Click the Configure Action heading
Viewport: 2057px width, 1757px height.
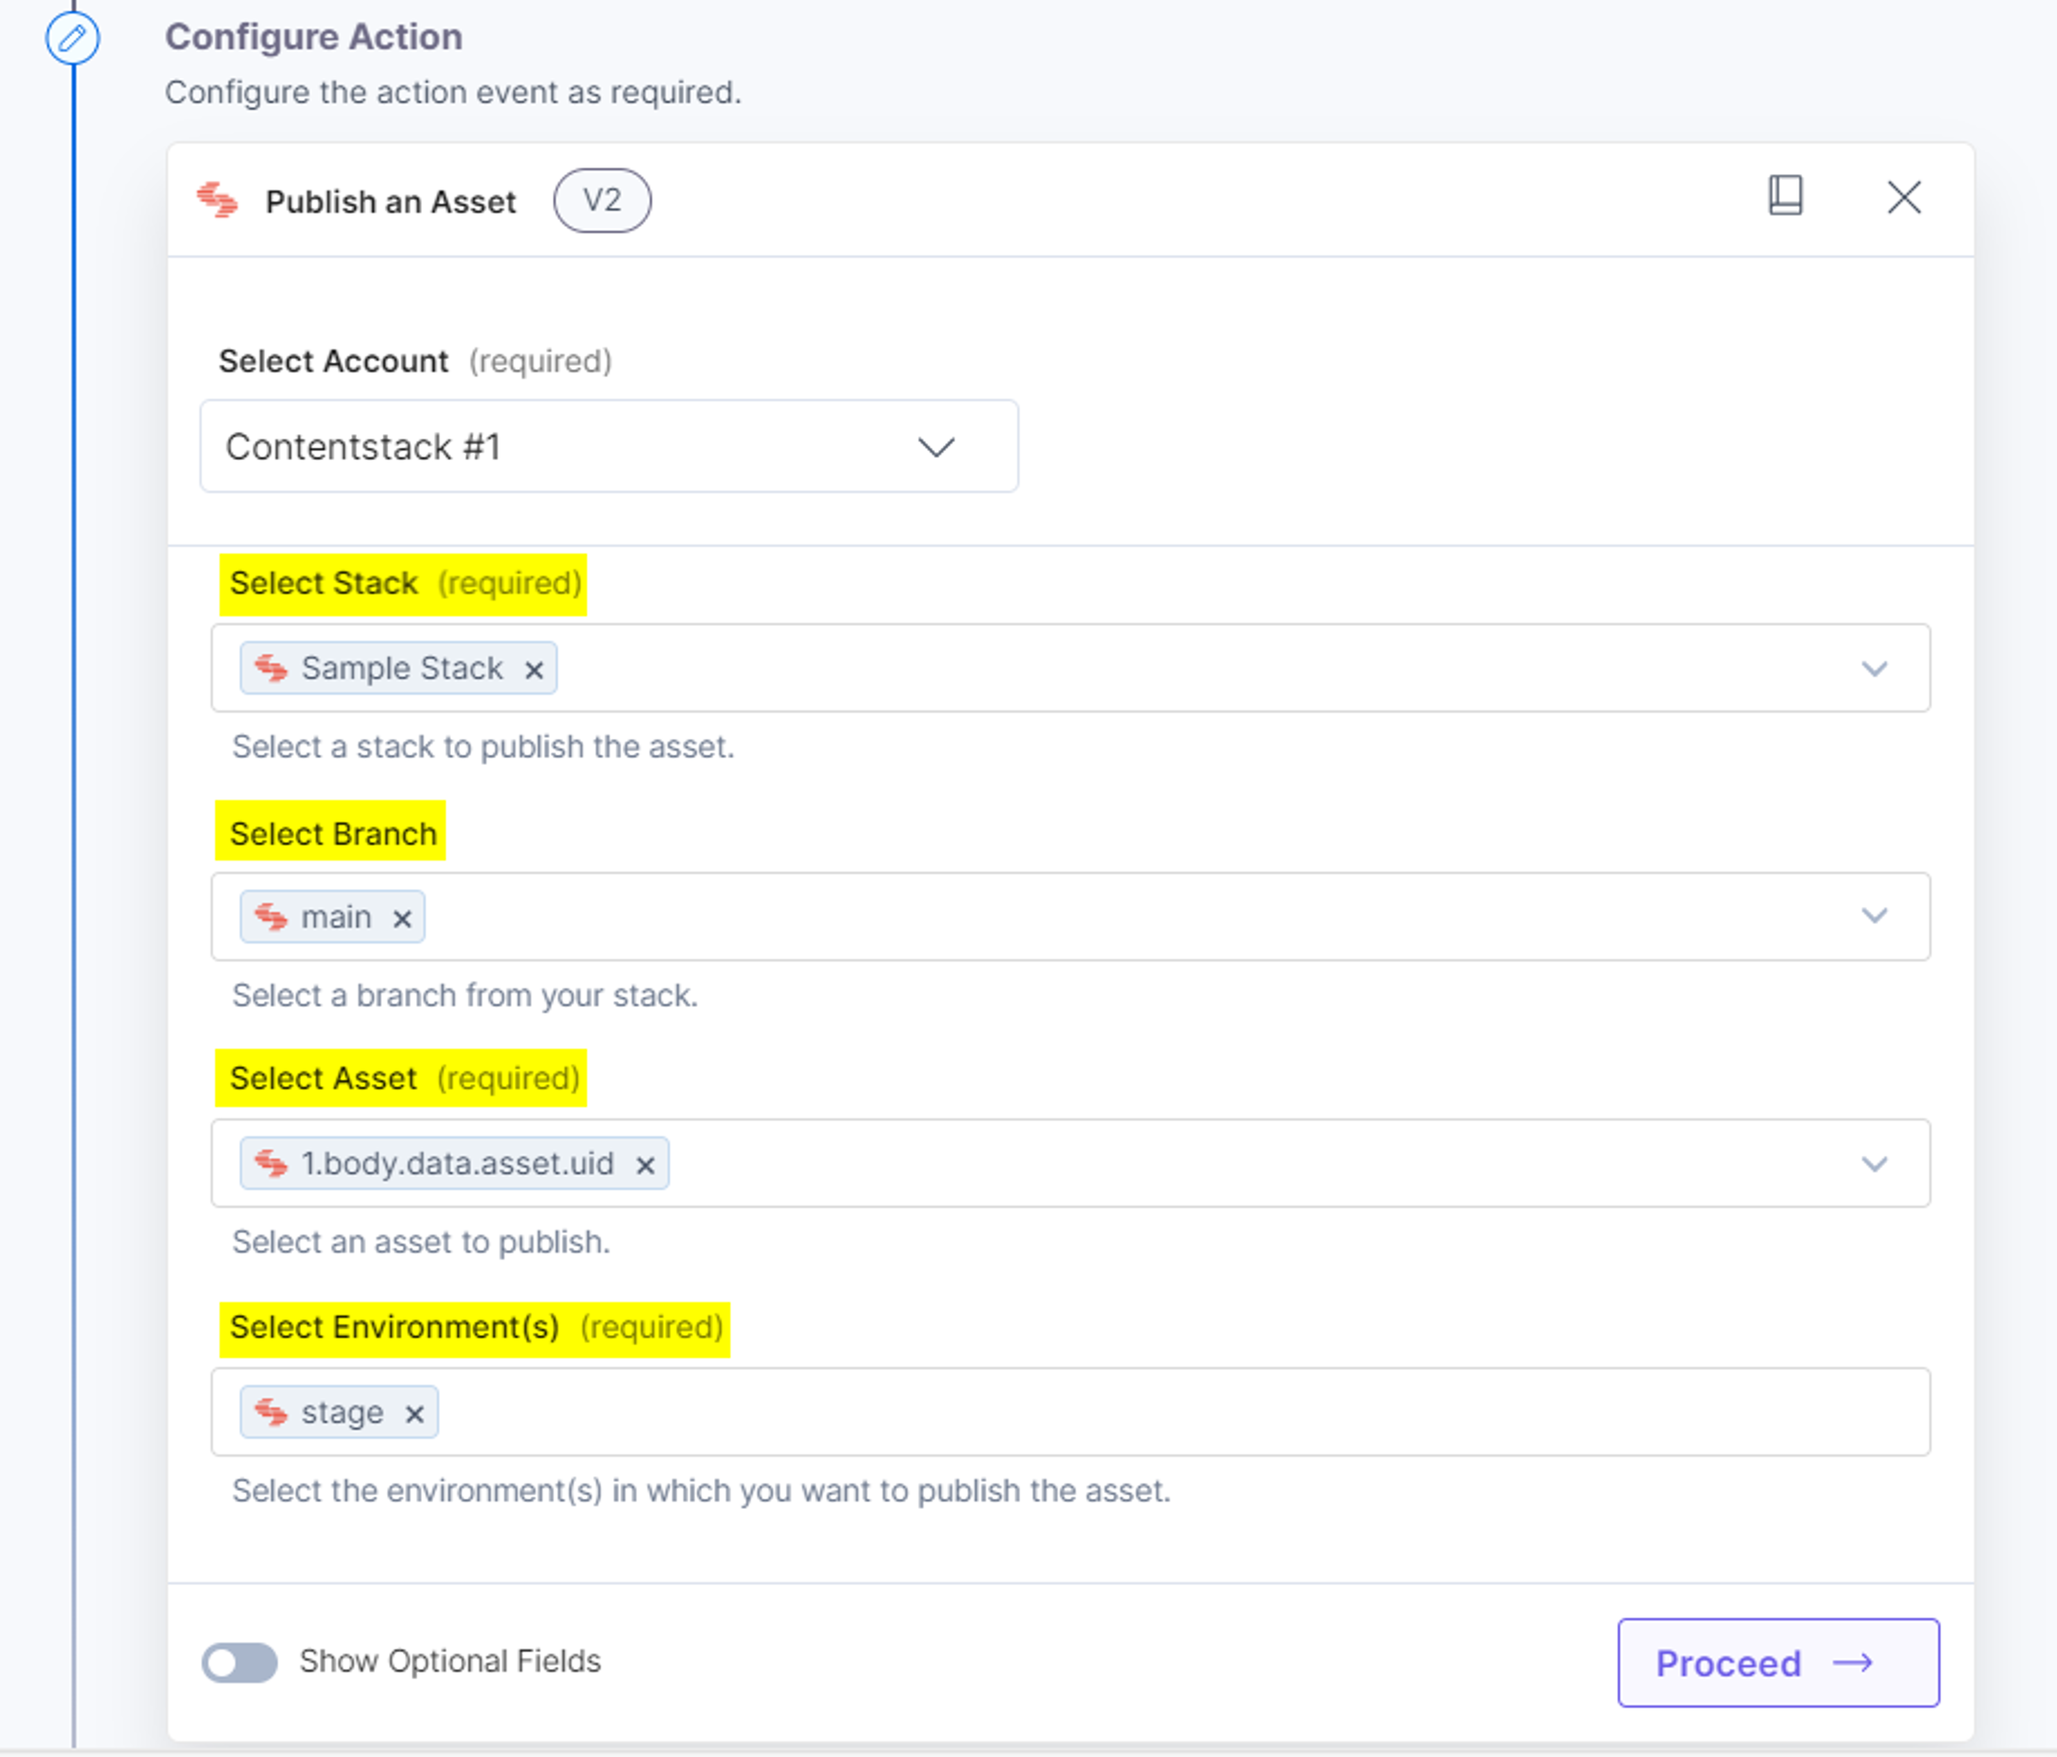click(x=314, y=37)
